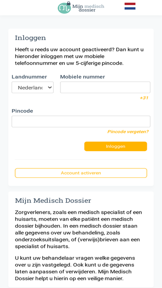
Task: Click the teal stethoscope logo icon
Action: point(64,8)
